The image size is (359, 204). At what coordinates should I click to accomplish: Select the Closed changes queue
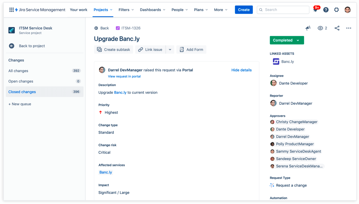[x=45, y=92]
